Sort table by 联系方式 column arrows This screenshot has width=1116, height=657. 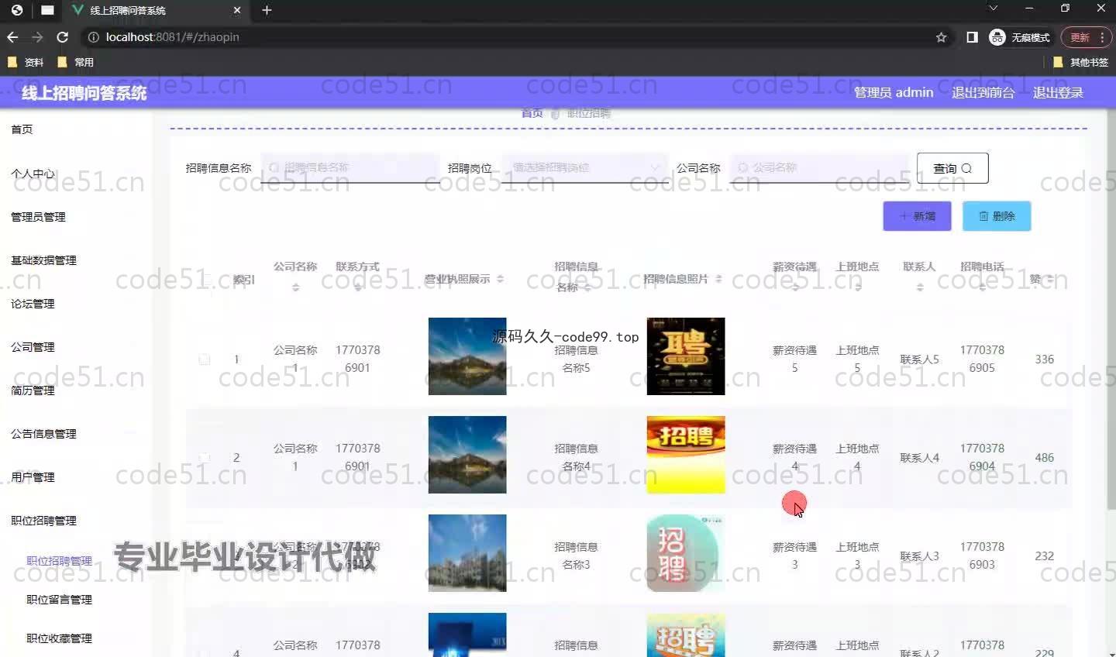(357, 287)
